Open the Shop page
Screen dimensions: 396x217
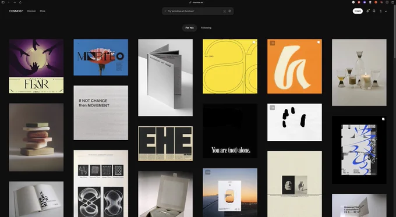coord(43,11)
